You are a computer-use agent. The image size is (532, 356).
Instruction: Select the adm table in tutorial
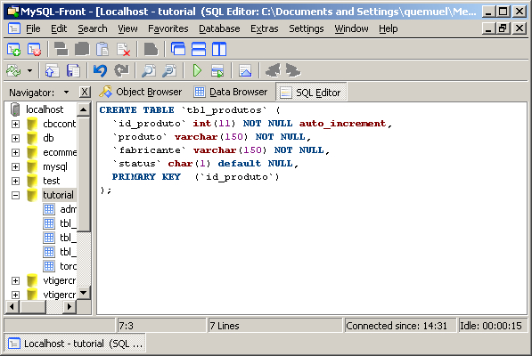tap(68, 209)
